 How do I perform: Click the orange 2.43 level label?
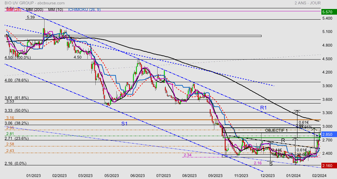(x=10, y=151)
